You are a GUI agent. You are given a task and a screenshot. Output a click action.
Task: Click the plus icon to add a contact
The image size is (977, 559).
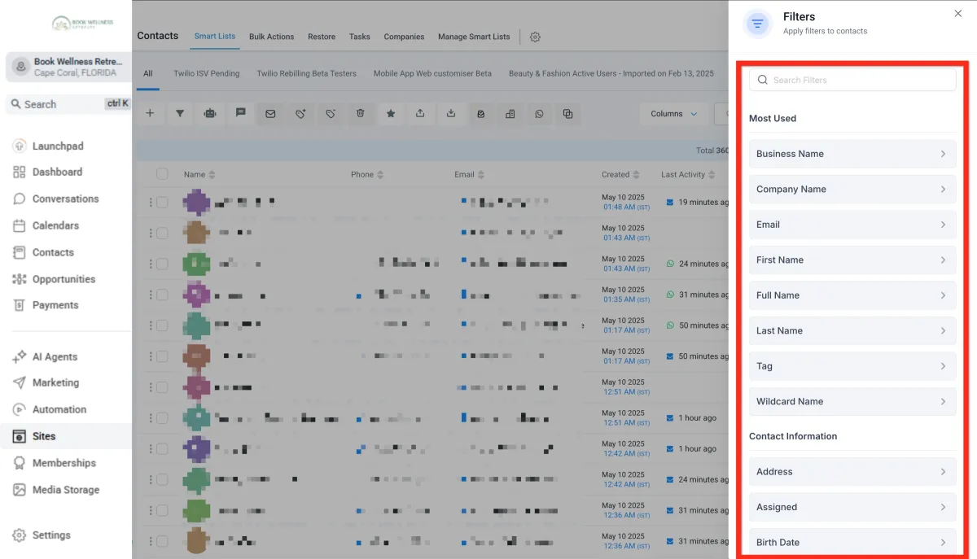(x=150, y=114)
